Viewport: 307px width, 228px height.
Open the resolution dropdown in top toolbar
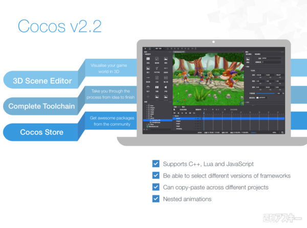(x=160, y=49)
